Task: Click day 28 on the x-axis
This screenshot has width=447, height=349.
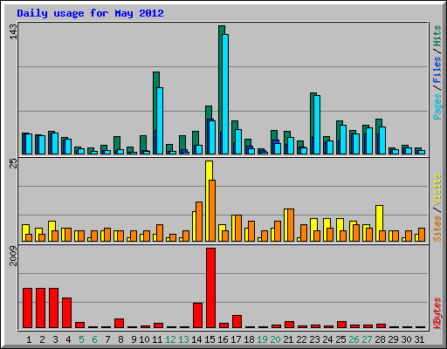Action: coord(380,339)
